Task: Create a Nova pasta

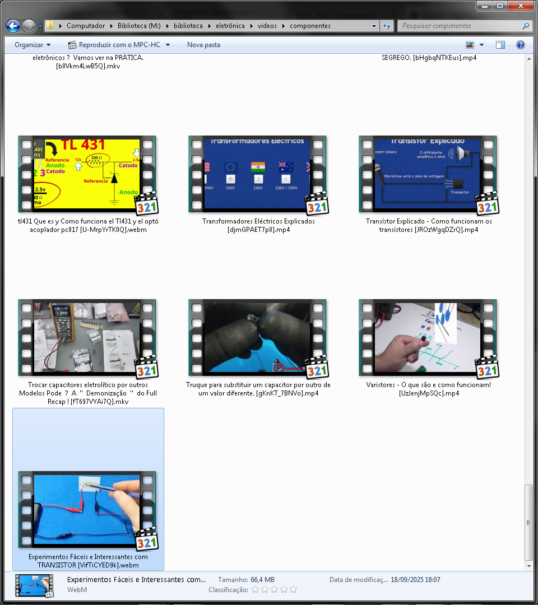Action: [203, 45]
